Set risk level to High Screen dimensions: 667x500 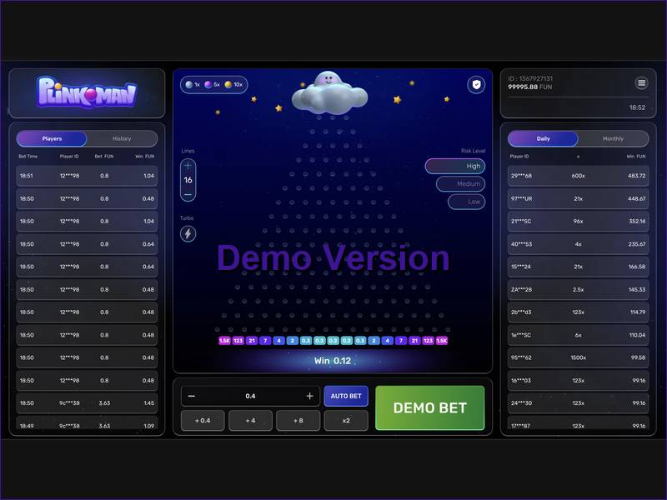pyautogui.click(x=455, y=166)
